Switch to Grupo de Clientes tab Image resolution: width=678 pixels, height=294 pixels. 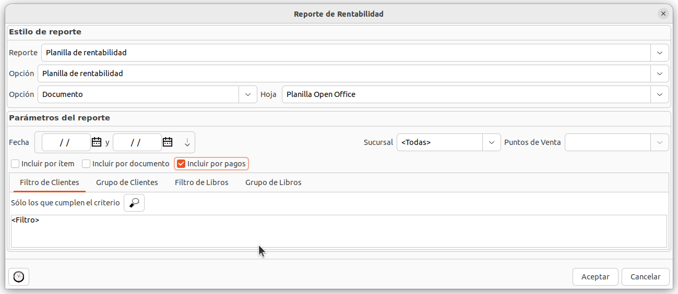click(127, 182)
